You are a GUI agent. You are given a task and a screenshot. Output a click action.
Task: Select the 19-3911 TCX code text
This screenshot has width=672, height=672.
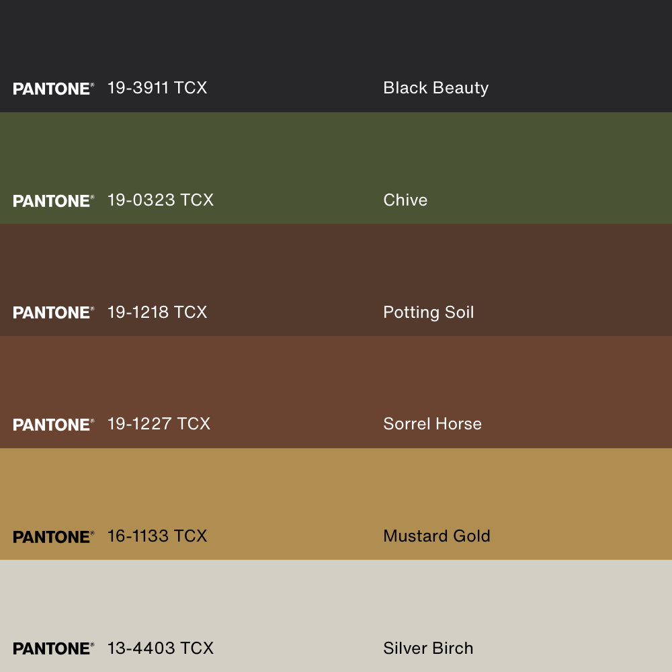157,88
